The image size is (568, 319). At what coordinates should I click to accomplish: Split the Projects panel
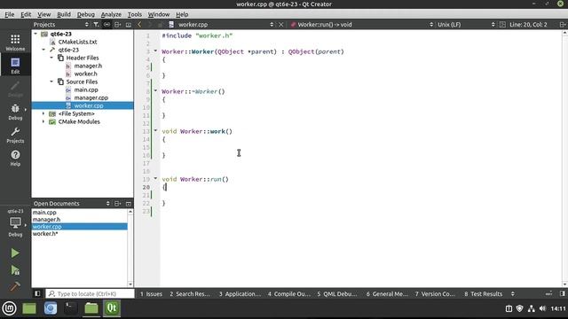point(118,25)
